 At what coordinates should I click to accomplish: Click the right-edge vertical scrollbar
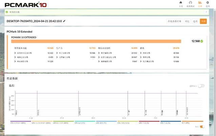(x=215, y=72)
